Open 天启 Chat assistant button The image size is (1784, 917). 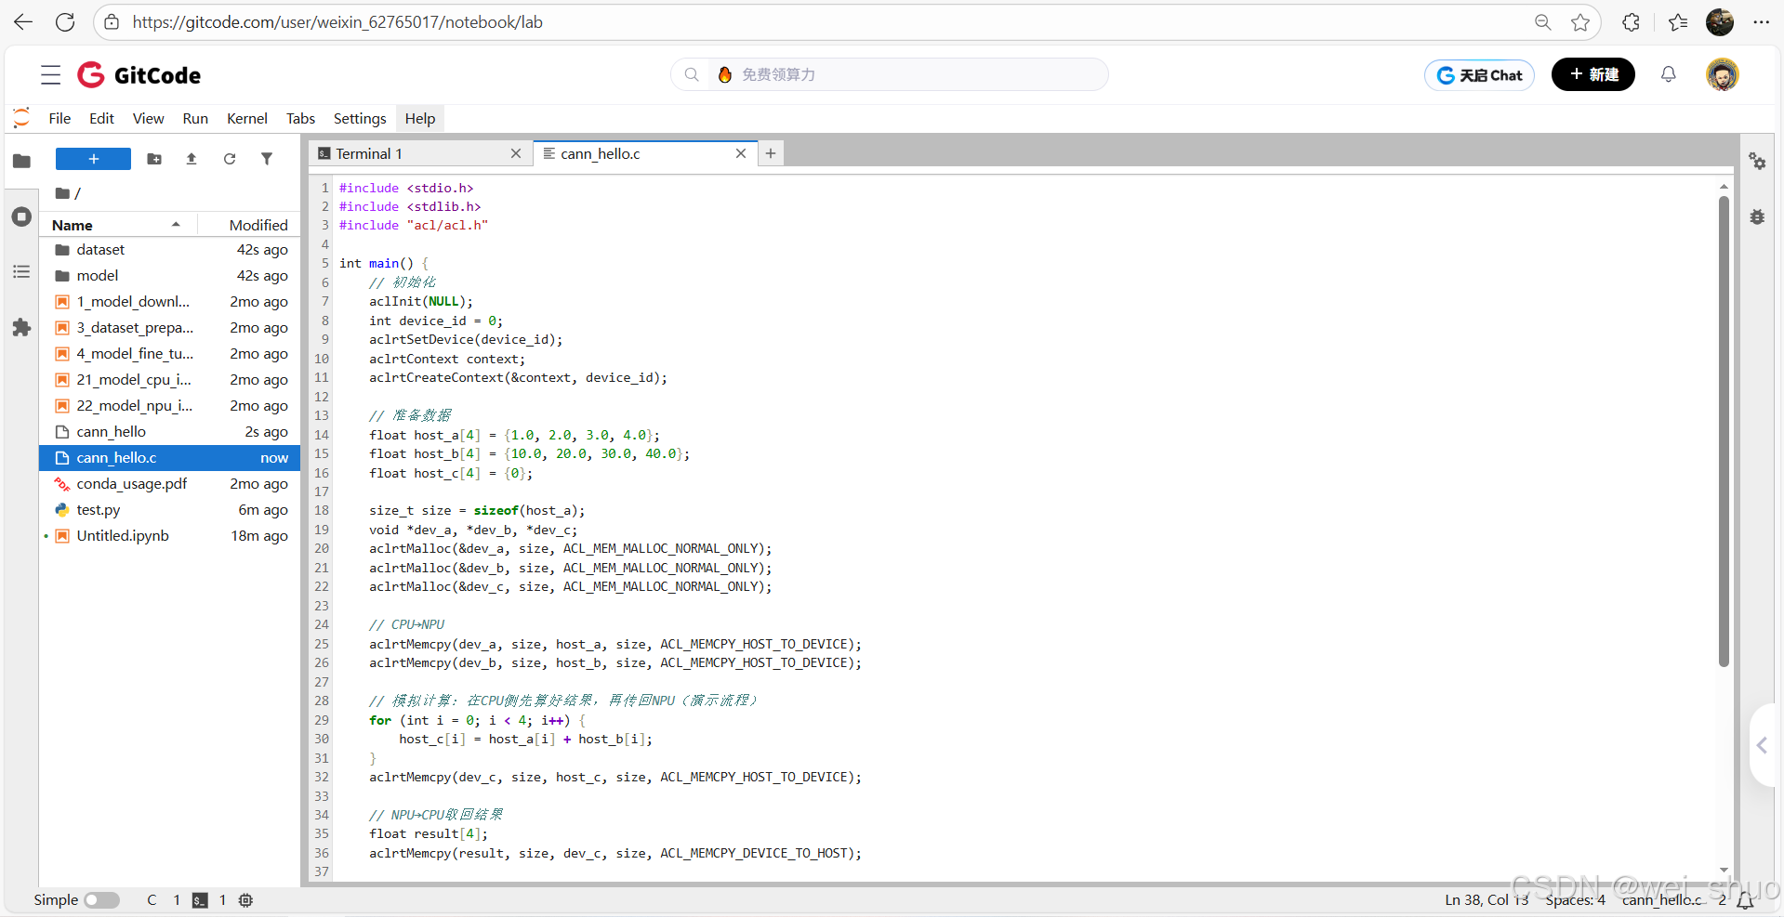1479,75
